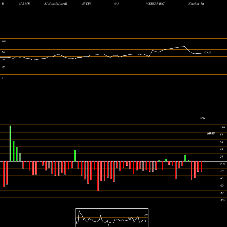227x227 pixels.
Task: Click the longest red MR histogram bar
Action: (98, 176)
